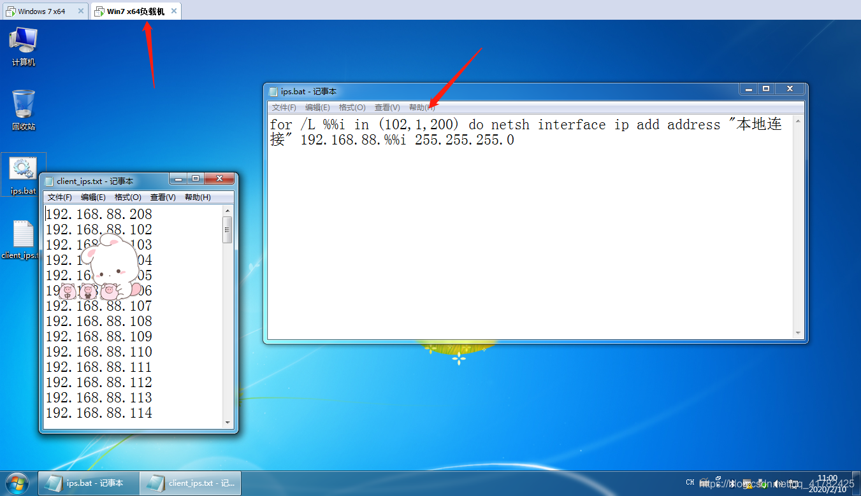Screen dimensions: 861x496
Task: Click the line 192.168.88.108 in client_ips.txt
Action: click(x=99, y=321)
